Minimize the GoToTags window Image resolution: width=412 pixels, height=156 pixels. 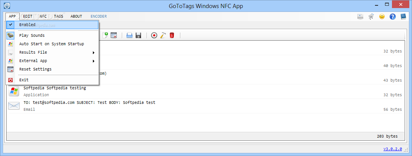click(376, 5)
